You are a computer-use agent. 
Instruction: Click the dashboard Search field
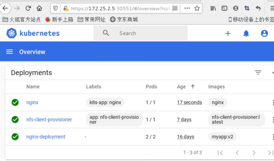[x=145, y=33]
